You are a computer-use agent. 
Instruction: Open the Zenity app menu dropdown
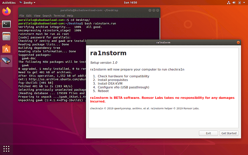coord(27,2)
